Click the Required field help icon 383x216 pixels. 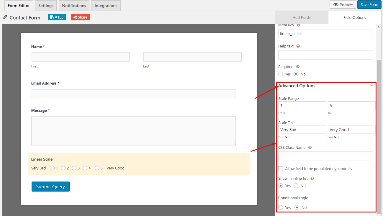tap(298, 67)
